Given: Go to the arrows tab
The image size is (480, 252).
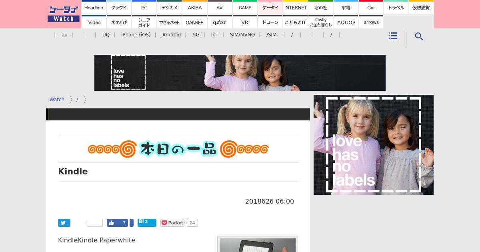Looking at the screenshot, I should 371,22.
